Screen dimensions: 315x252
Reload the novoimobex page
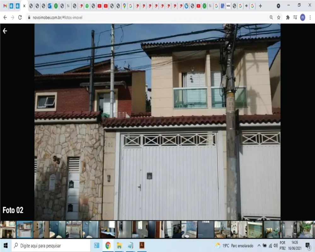[20, 17]
